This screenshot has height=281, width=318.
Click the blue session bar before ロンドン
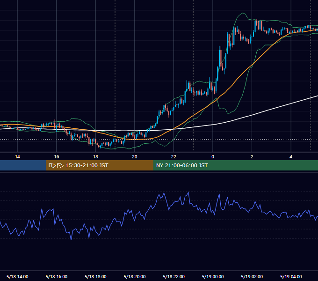(23, 165)
